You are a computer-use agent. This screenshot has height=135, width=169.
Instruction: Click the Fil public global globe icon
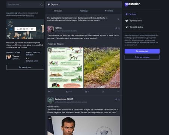[127, 27]
